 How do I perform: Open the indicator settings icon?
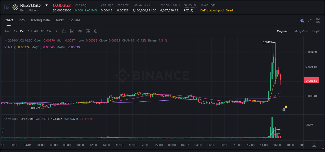(88, 31)
